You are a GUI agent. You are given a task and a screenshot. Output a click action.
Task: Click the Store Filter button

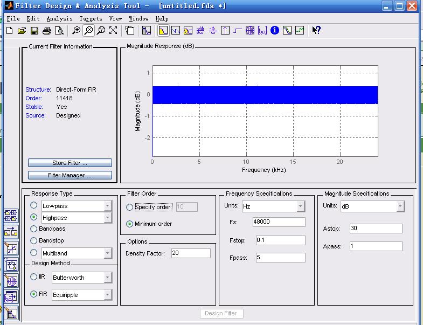[70, 163]
